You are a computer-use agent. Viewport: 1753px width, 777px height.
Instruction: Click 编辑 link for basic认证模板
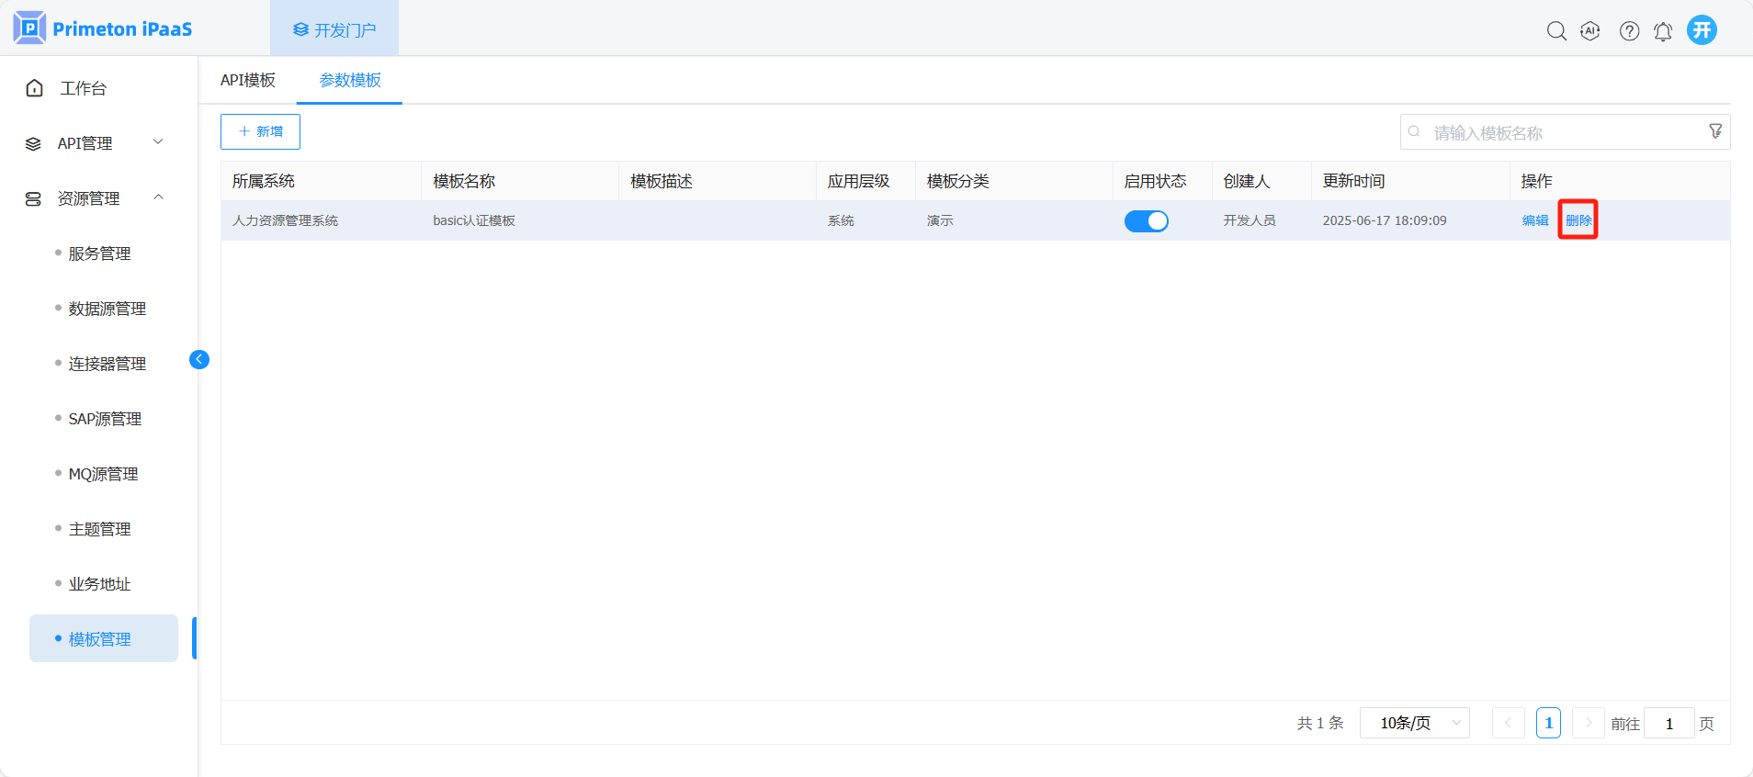(1534, 220)
